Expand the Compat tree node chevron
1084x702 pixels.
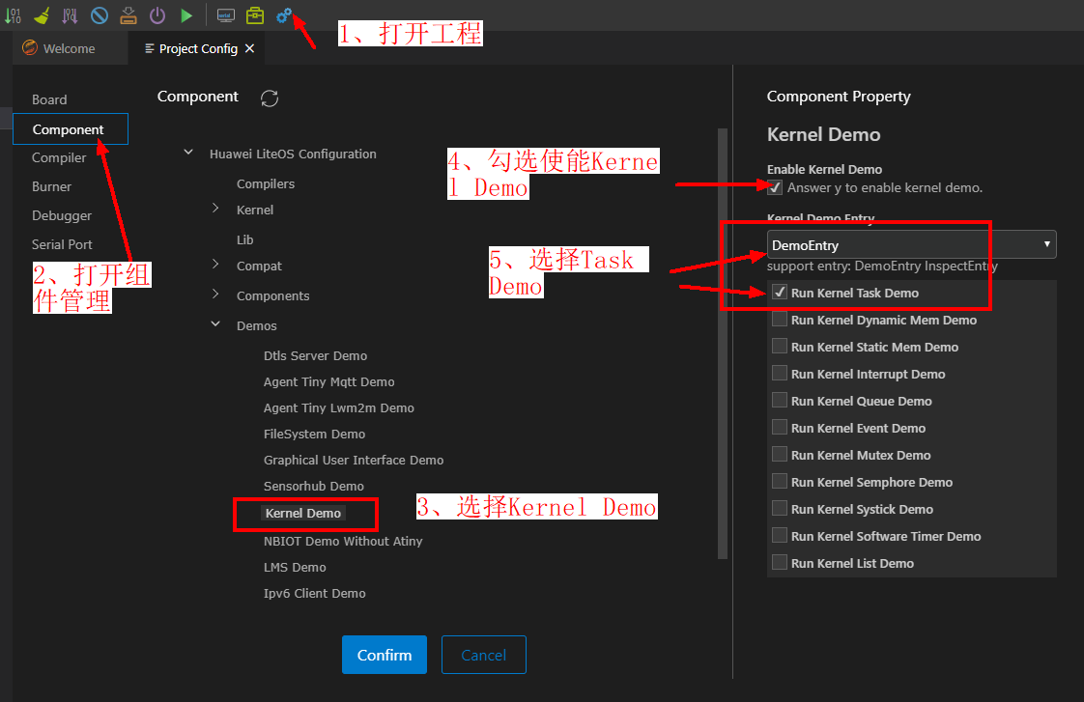click(215, 264)
